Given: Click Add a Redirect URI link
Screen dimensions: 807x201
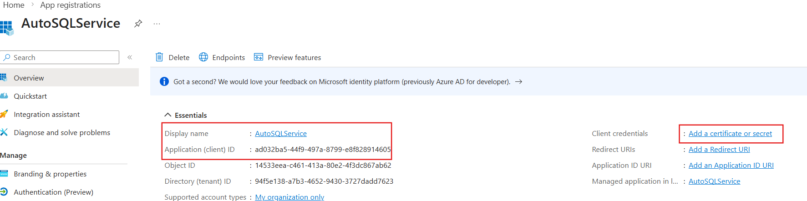Looking at the screenshot, I should (x=719, y=150).
